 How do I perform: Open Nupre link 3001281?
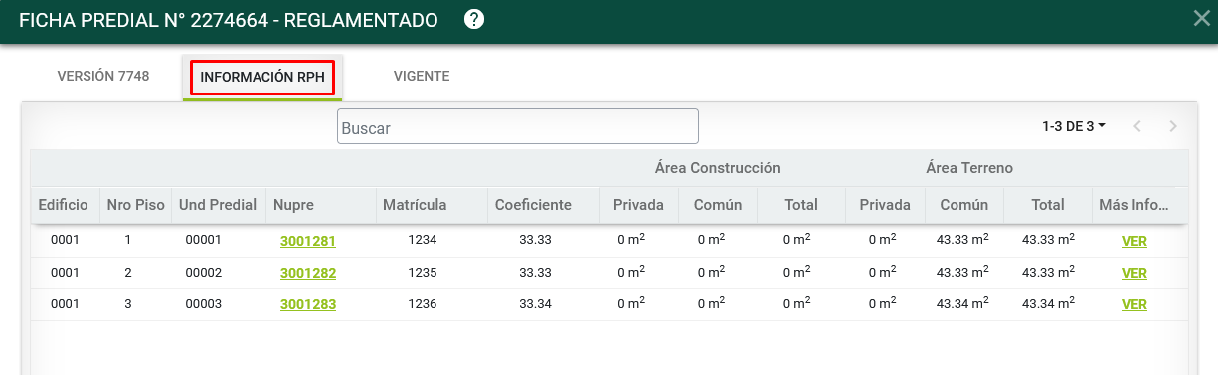(308, 240)
